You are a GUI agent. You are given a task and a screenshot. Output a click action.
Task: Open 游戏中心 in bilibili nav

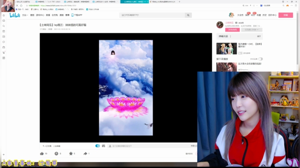point(40,15)
